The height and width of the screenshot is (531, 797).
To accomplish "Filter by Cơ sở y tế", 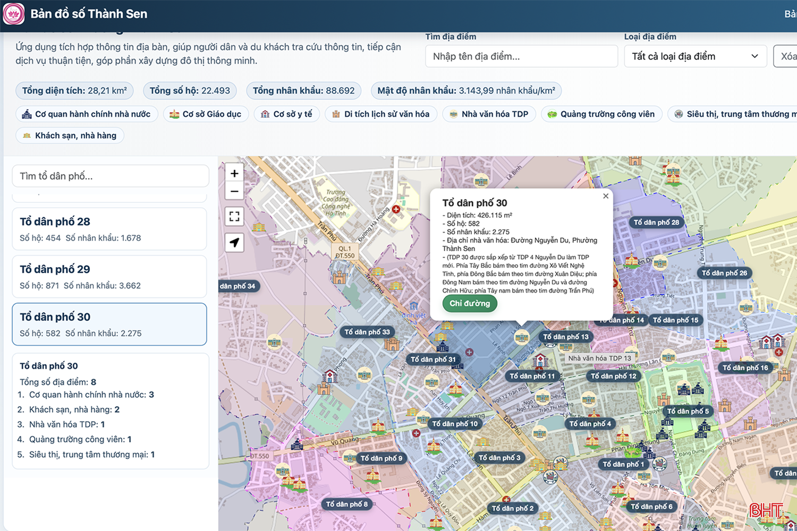I will 287,114.
